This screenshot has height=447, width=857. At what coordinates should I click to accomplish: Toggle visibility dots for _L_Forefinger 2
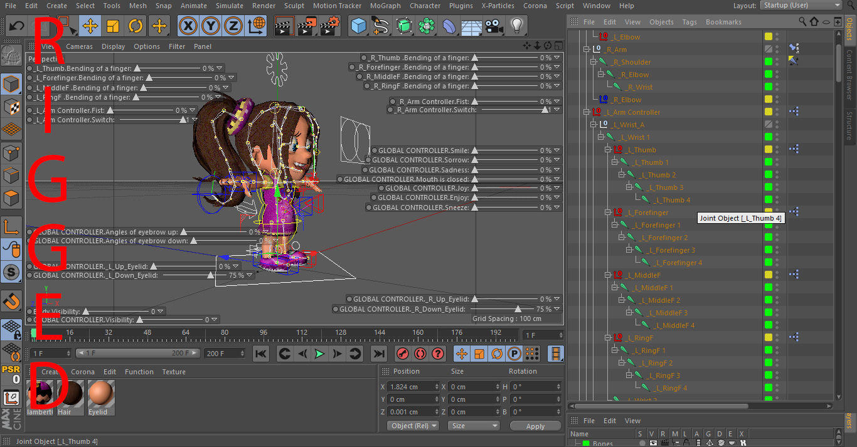(x=777, y=238)
